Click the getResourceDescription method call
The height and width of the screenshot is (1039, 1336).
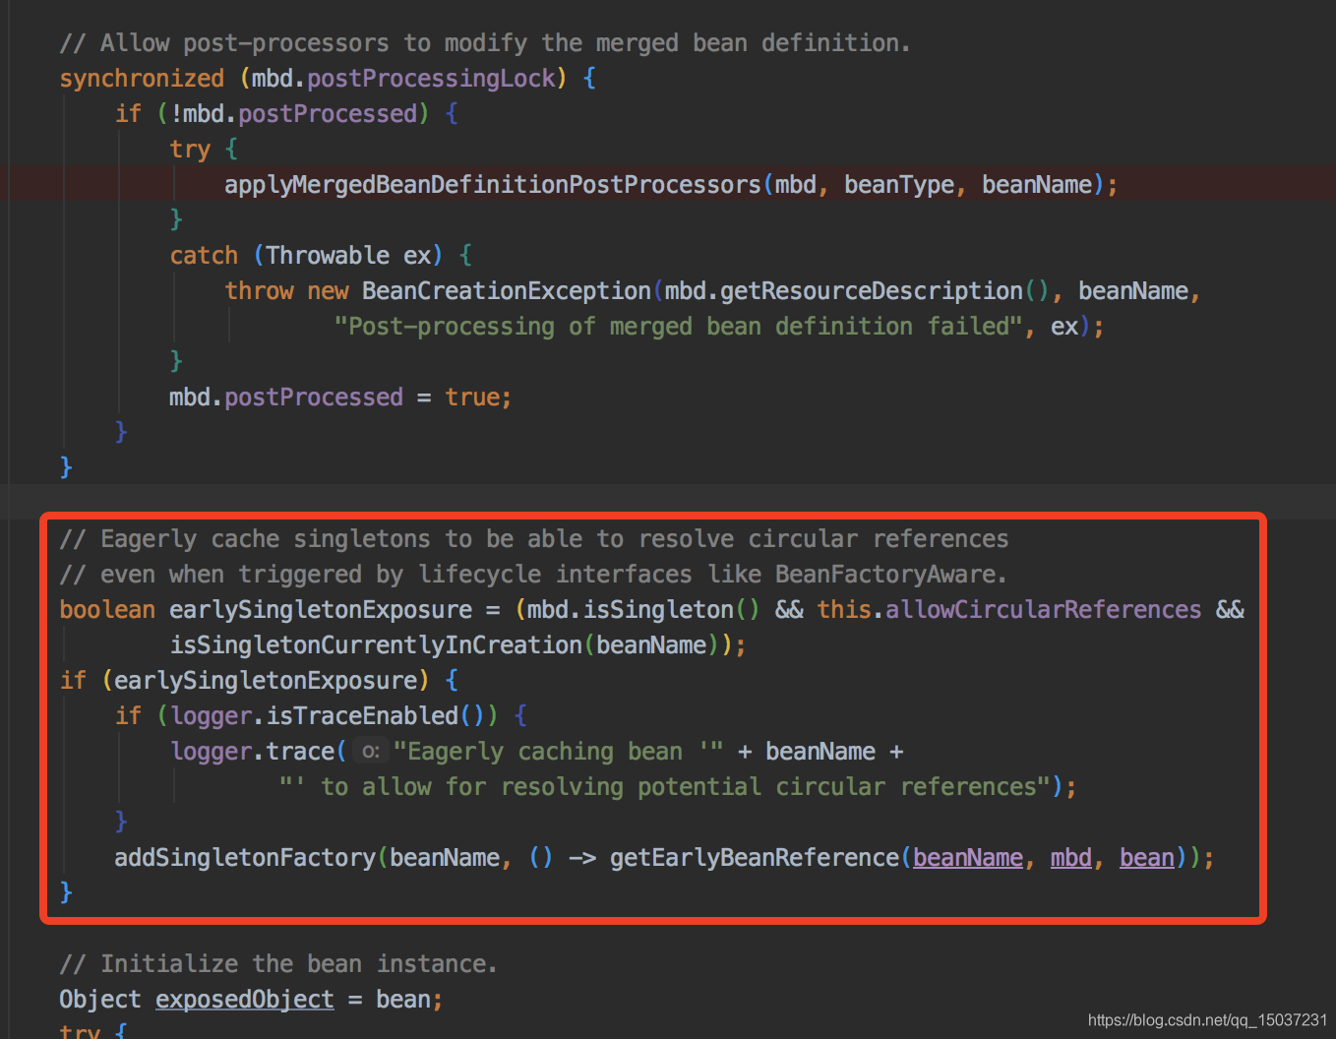click(x=871, y=291)
